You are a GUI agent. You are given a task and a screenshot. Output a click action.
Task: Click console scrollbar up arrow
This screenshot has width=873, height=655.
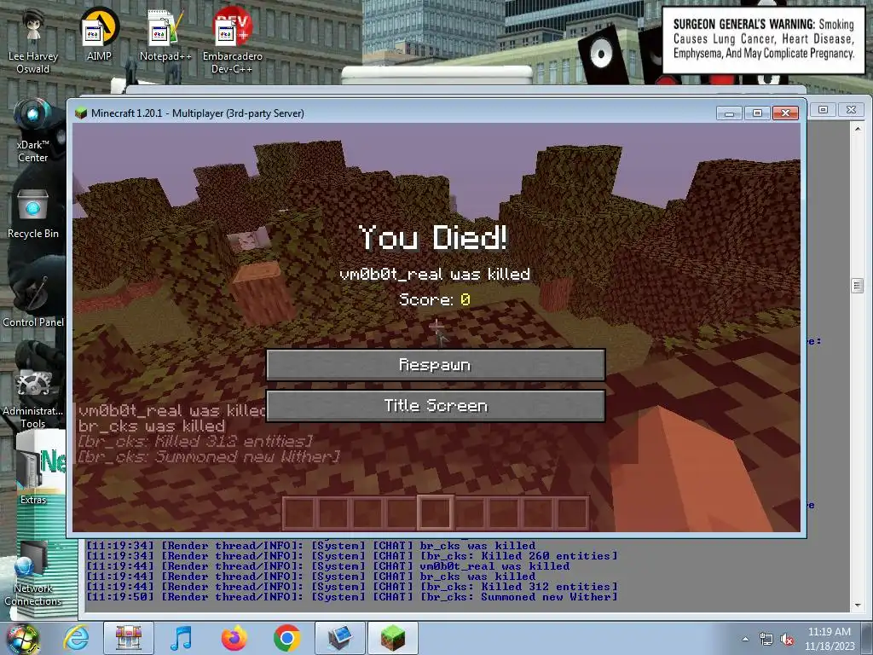pos(858,129)
